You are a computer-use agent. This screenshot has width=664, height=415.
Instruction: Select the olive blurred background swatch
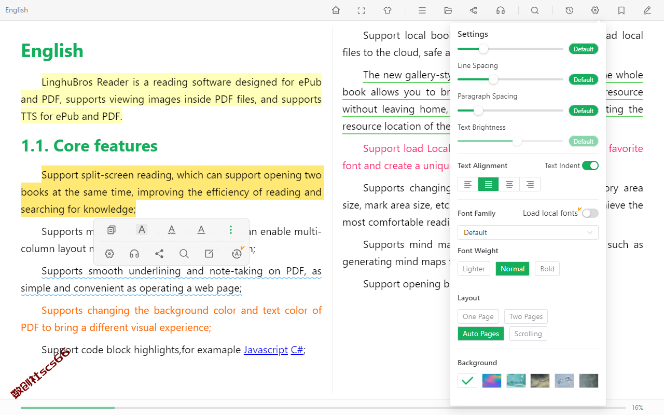point(540,381)
